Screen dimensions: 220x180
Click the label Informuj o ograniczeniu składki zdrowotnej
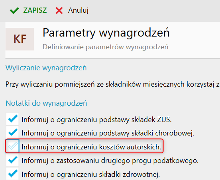(x=91, y=174)
